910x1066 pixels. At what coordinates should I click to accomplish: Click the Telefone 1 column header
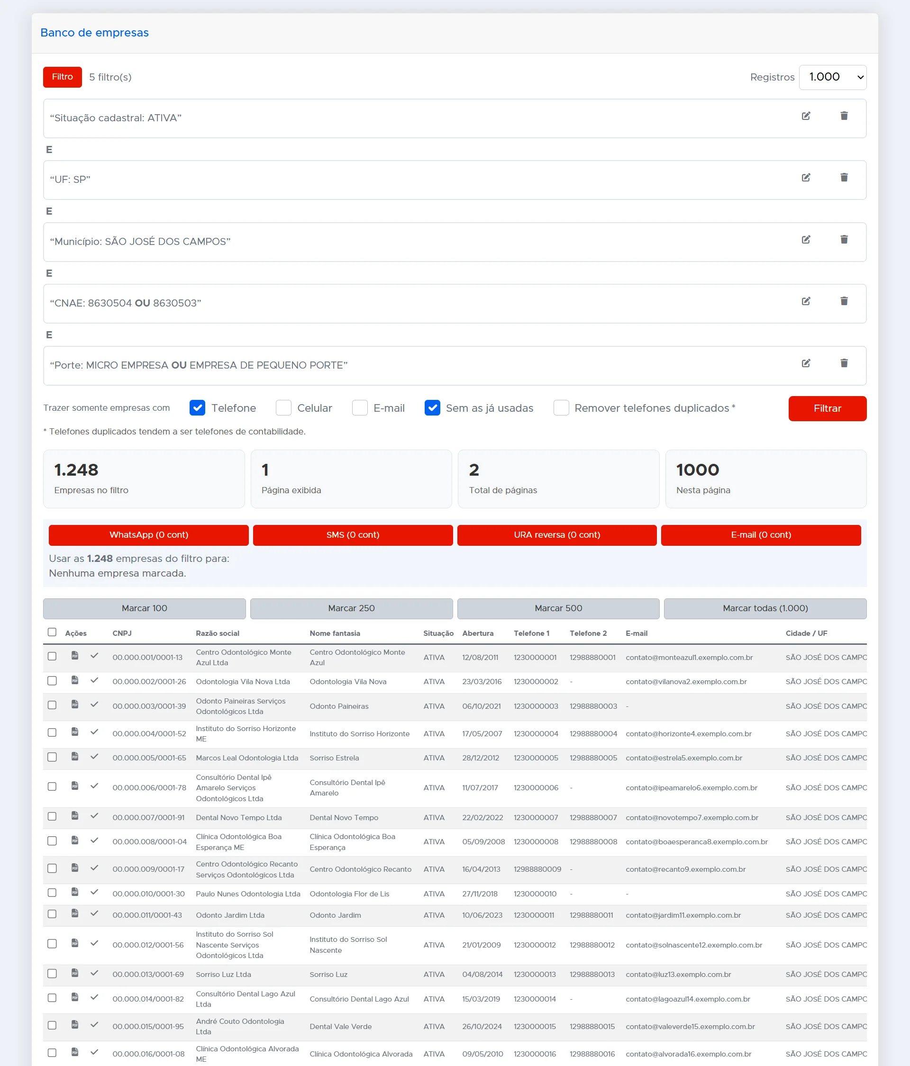point(531,633)
